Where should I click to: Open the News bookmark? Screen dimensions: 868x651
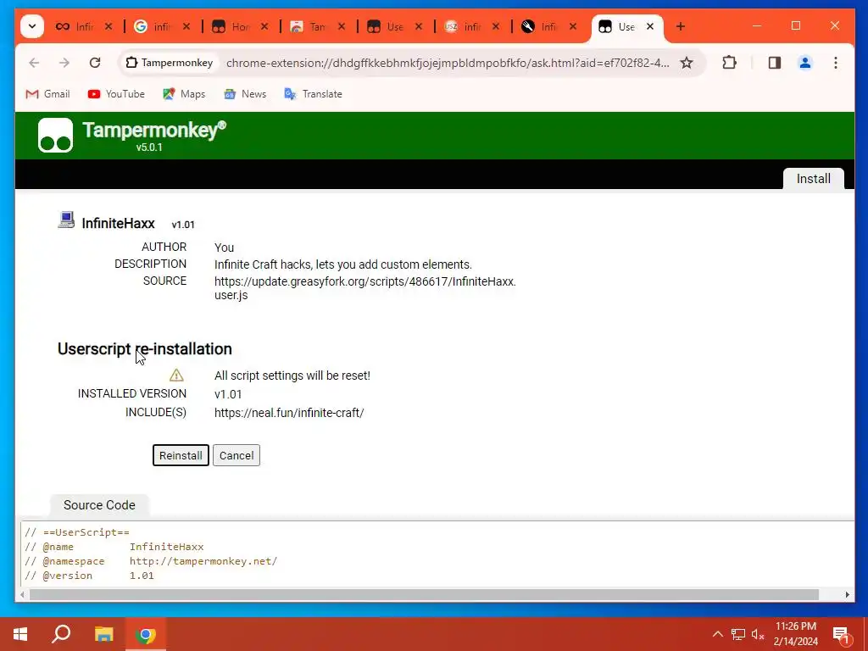(245, 94)
